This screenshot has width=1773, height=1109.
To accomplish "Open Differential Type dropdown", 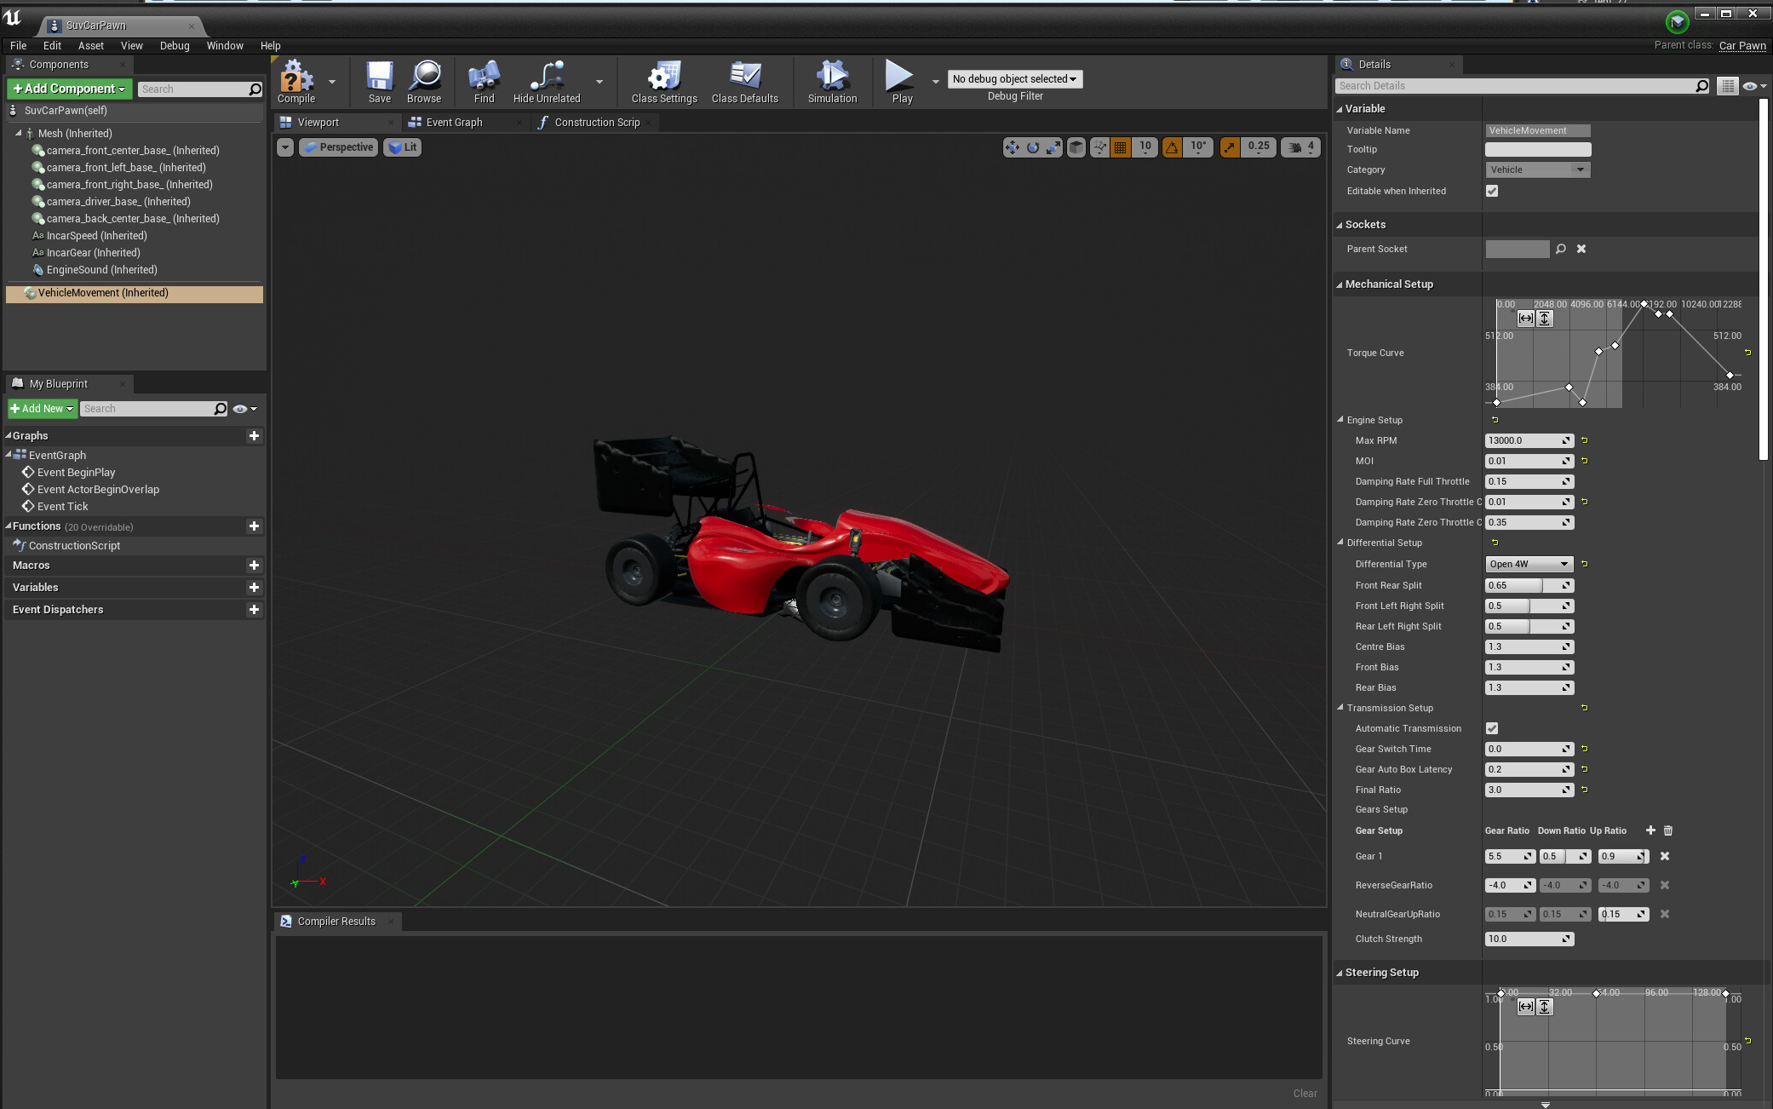I will click(1529, 564).
